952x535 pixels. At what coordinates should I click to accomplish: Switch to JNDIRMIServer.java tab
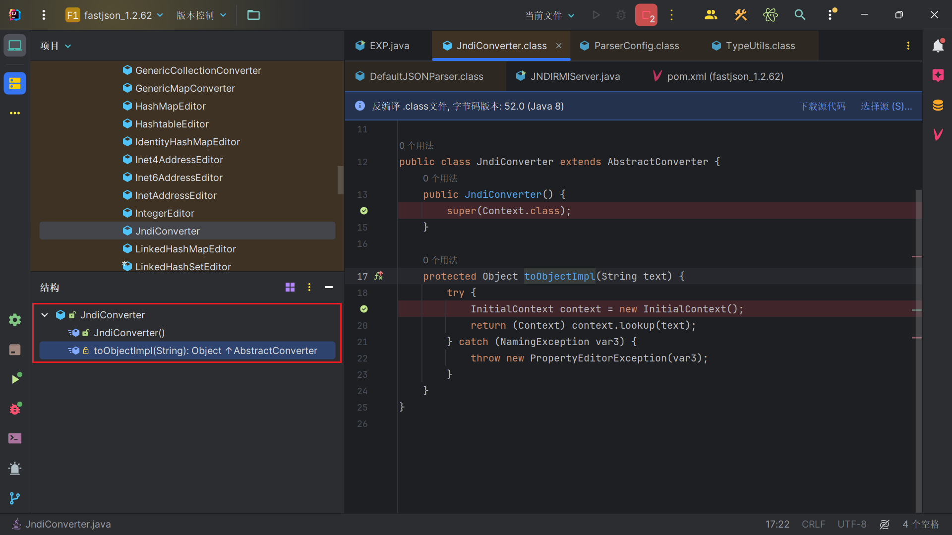(x=568, y=76)
